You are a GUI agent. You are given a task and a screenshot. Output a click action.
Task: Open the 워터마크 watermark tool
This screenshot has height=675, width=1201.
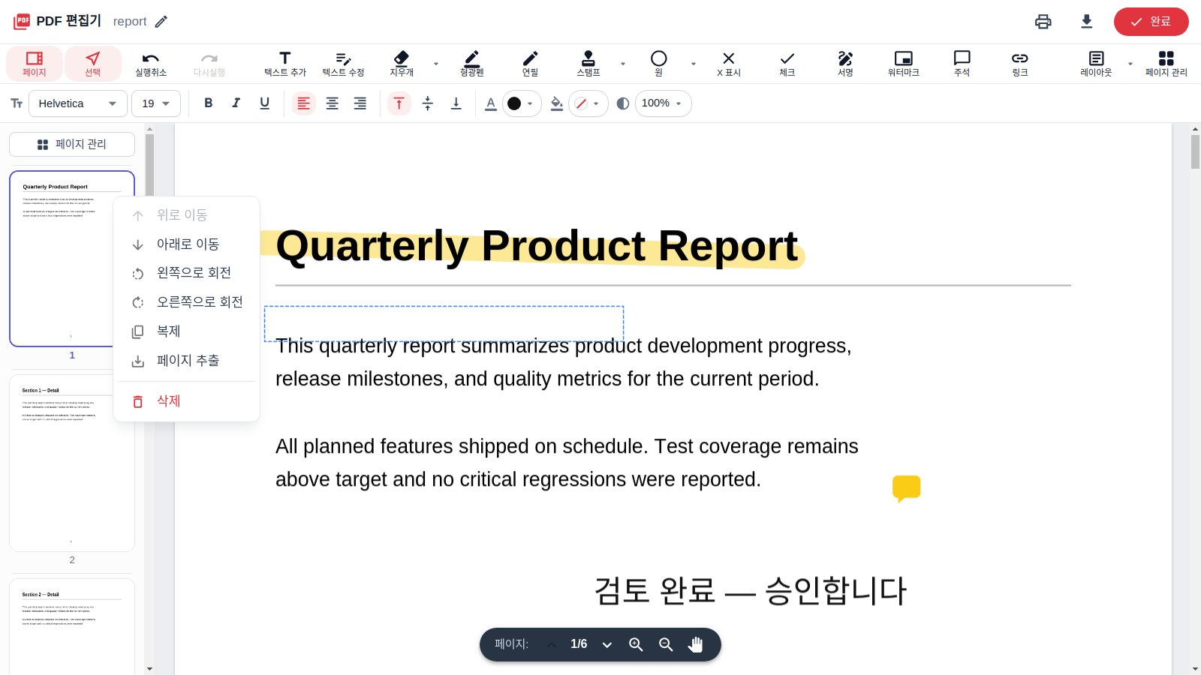[904, 64]
